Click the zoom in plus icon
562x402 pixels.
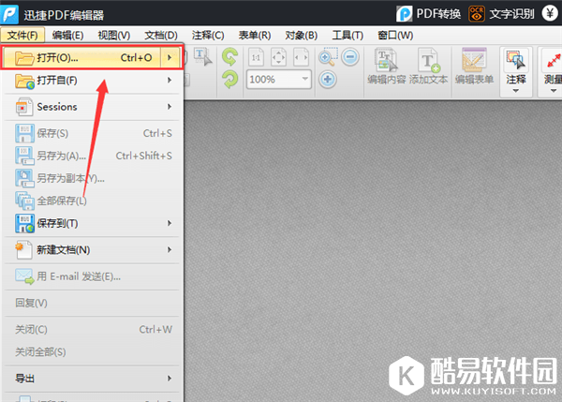point(328,80)
